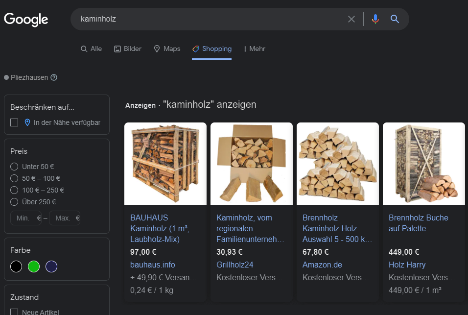468x315 pixels.
Task: Select the Shopping tab
Action: 212,48
